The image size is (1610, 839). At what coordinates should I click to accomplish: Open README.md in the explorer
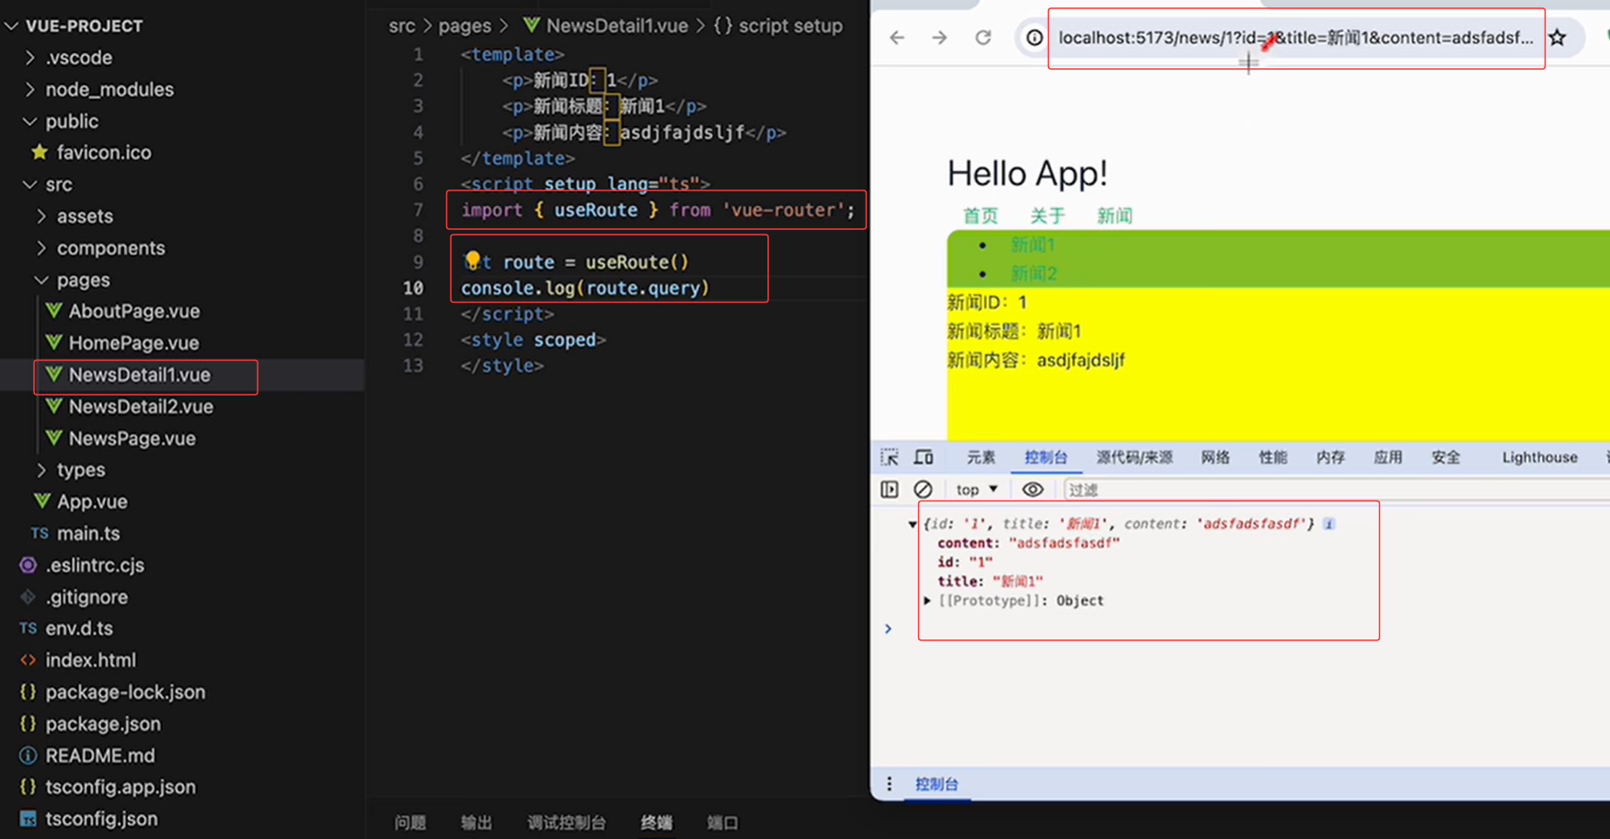pos(100,755)
